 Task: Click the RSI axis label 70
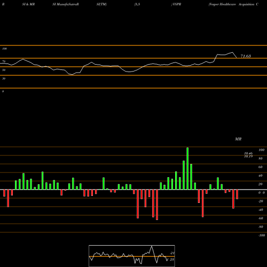(x=4, y=61)
